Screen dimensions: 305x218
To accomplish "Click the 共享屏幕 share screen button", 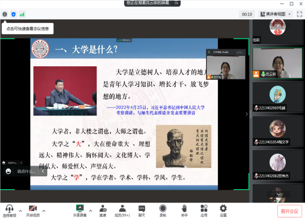I will [80, 211].
